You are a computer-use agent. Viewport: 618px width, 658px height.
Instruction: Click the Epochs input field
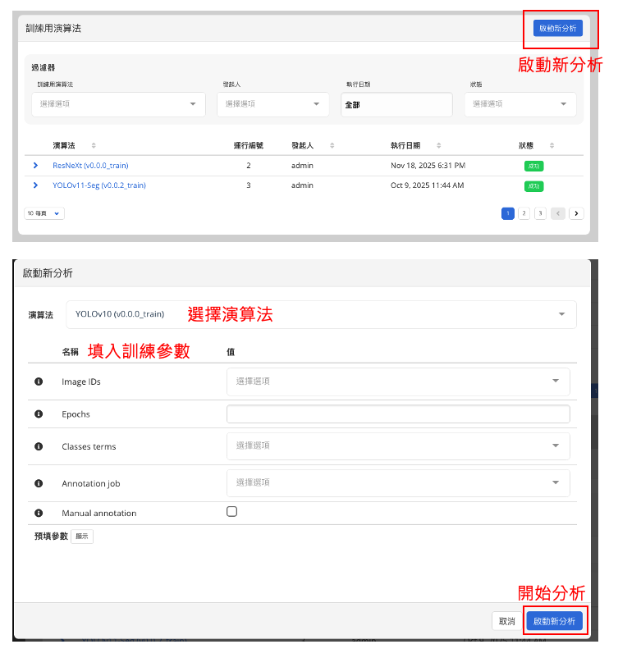pyautogui.click(x=398, y=414)
